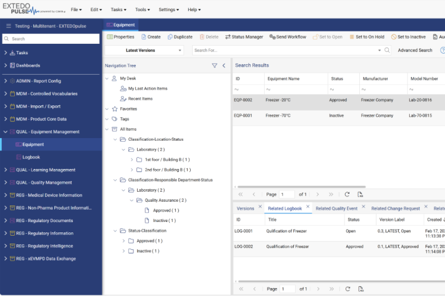Click the Search Results horizontal scrollbar

(x=301, y=187)
